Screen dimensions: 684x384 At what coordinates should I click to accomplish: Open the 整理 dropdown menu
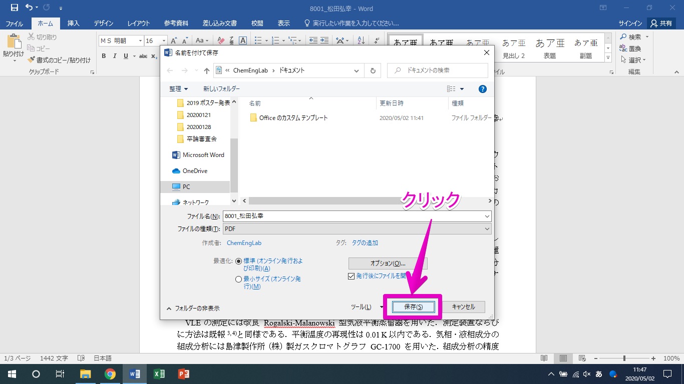coord(179,89)
